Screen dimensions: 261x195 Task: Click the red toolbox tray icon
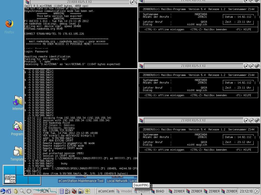[x=74, y=191]
